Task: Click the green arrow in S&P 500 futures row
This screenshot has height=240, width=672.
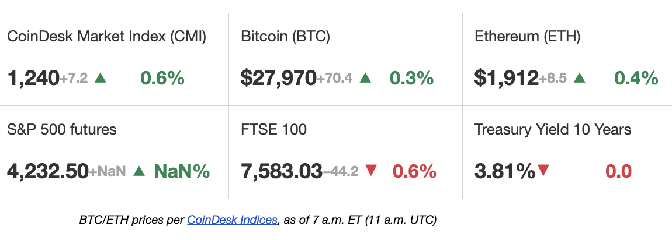Action: (x=139, y=171)
